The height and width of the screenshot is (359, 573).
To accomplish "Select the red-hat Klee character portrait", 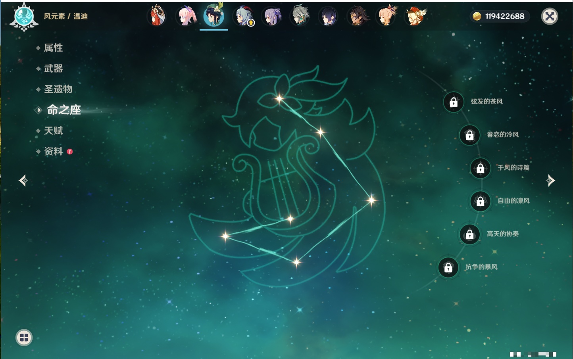I will pos(415,16).
